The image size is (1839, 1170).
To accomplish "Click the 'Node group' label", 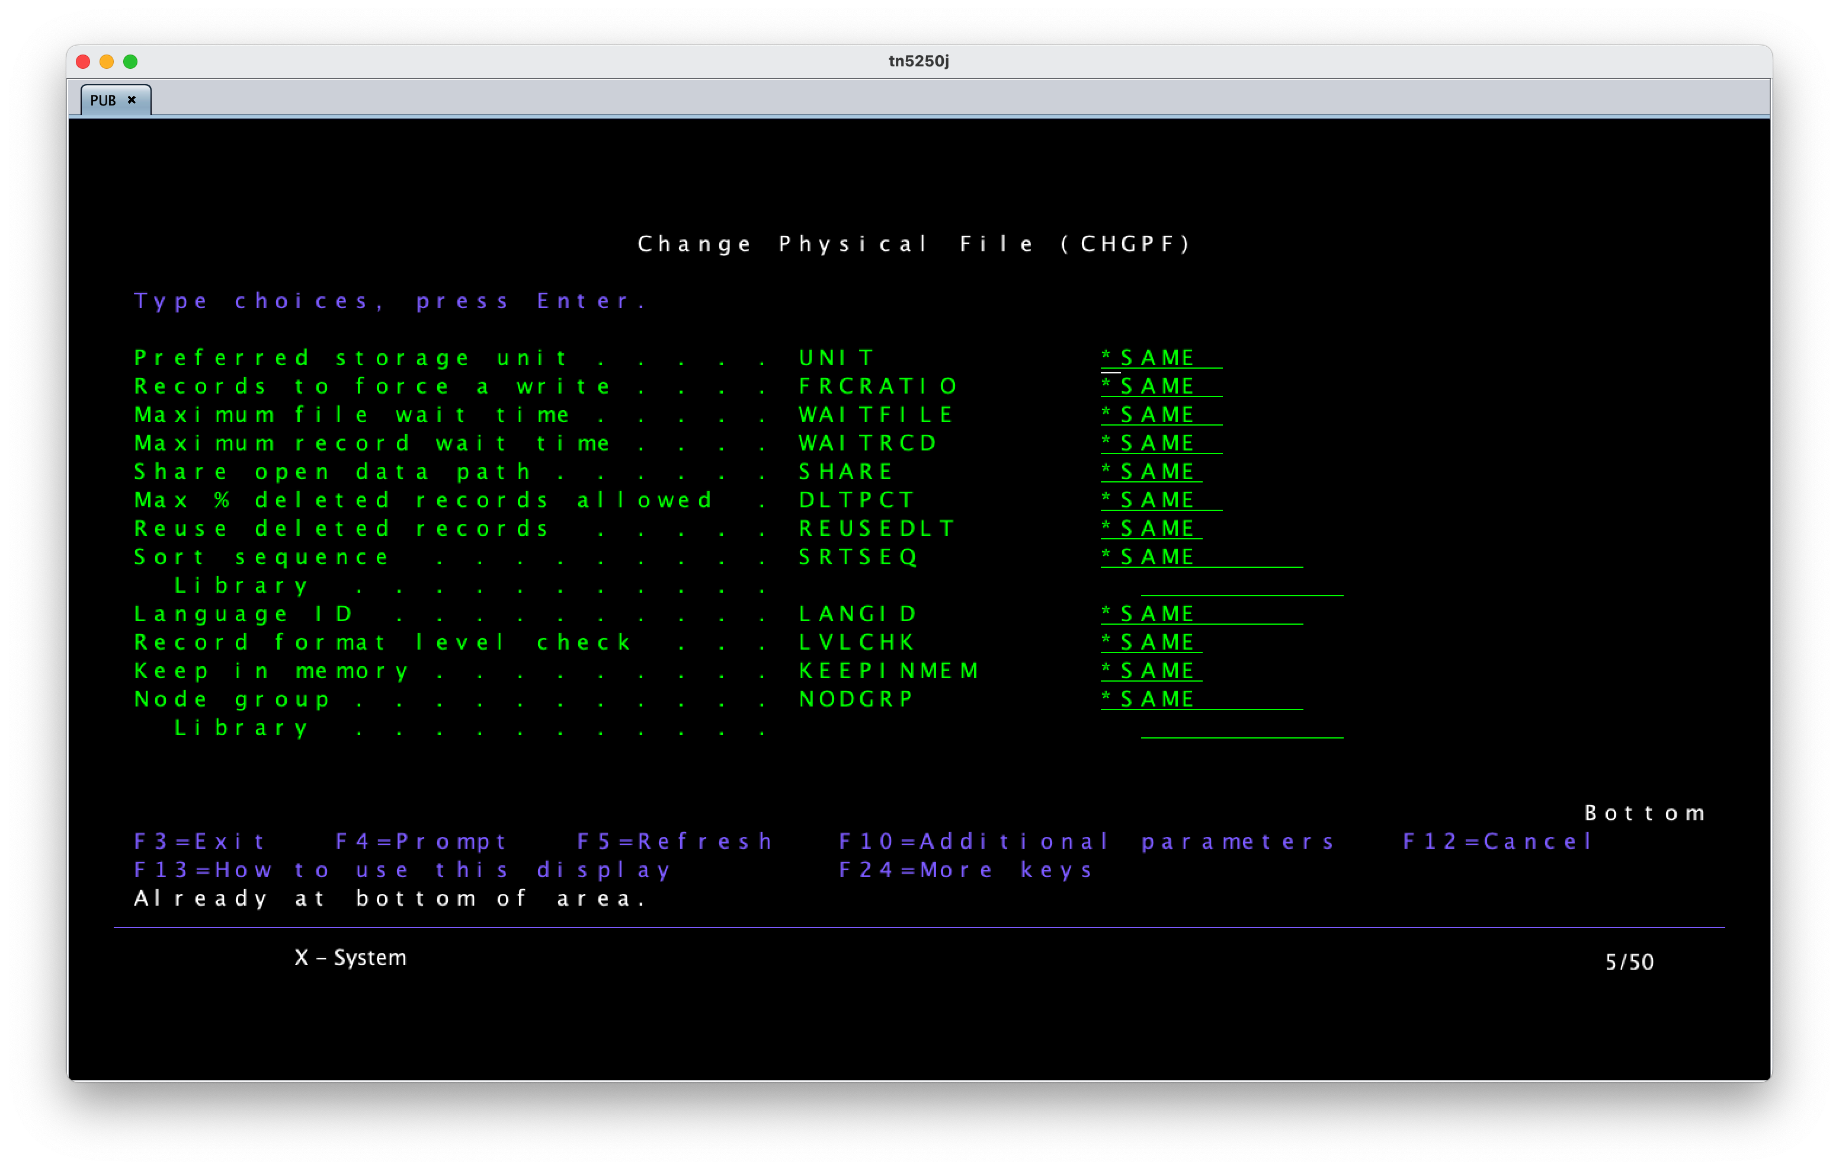I will coord(232,699).
